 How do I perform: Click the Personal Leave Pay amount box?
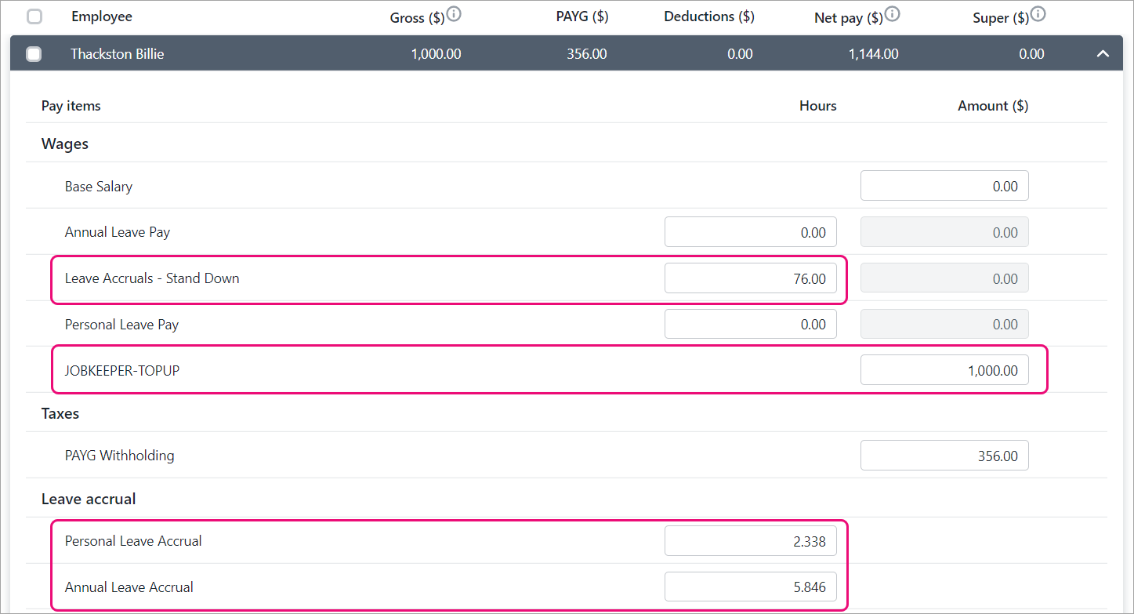[944, 325]
